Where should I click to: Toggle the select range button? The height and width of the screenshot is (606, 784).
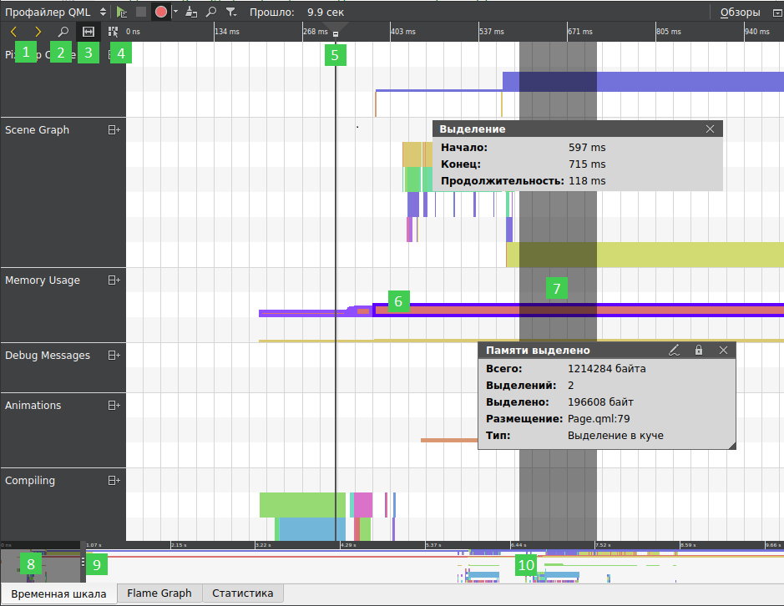(x=88, y=32)
